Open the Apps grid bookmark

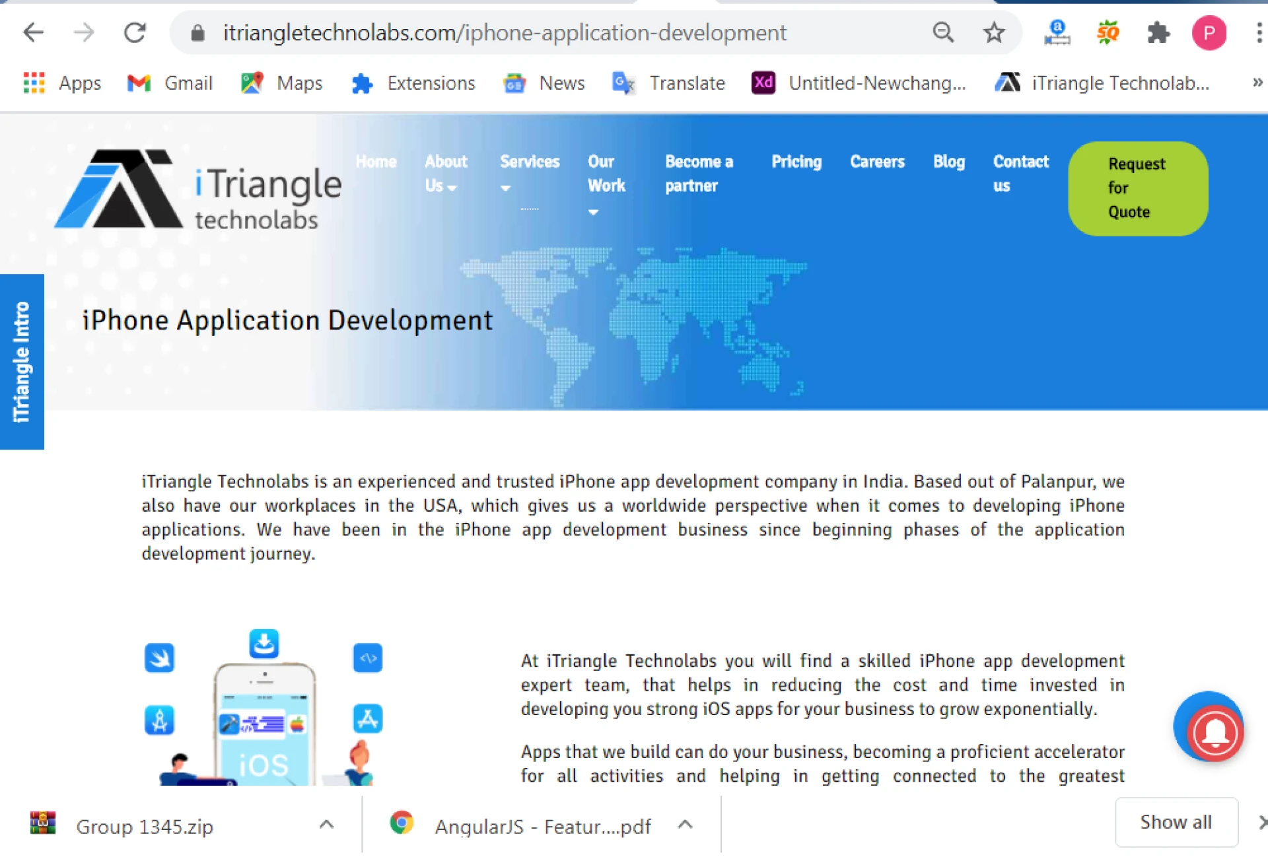click(62, 83)
